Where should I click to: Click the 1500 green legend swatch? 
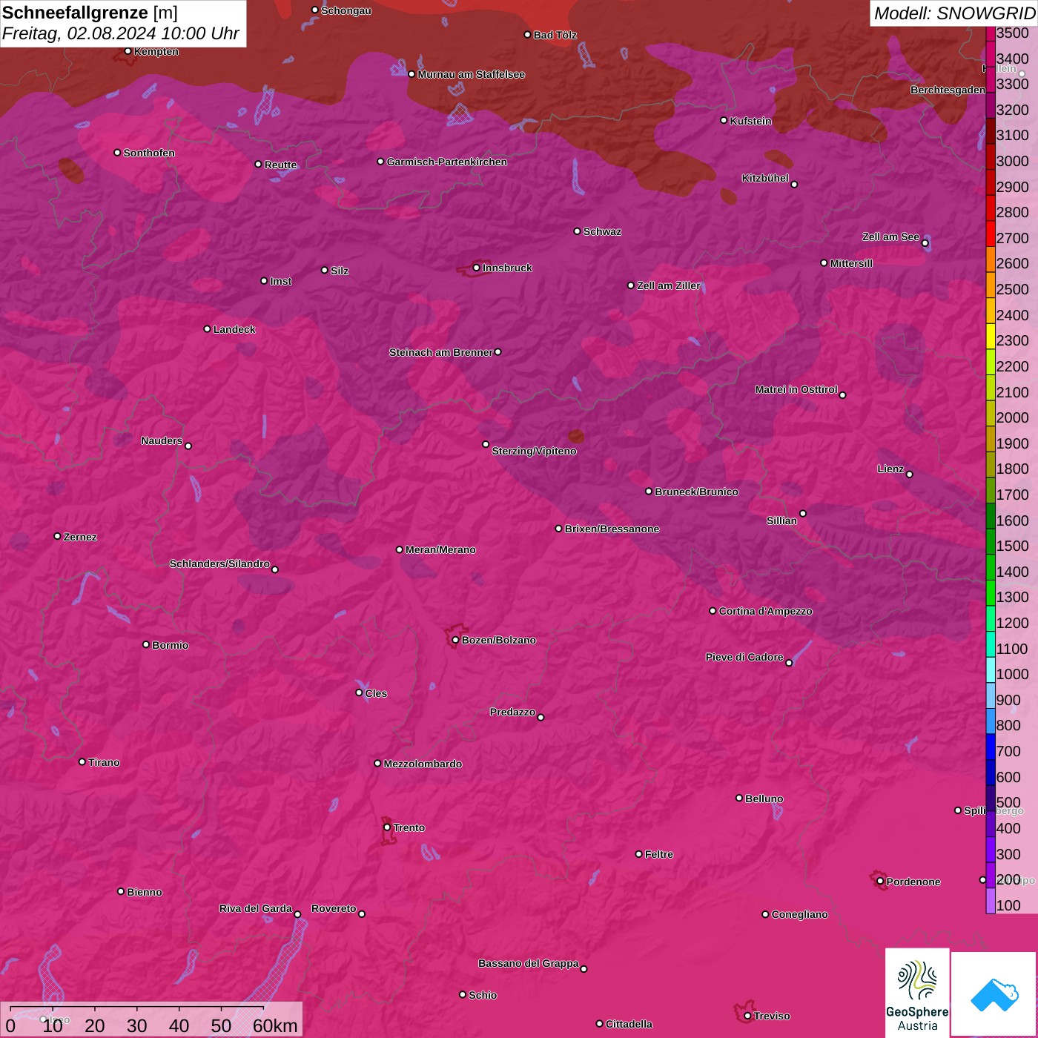point(990,541)
